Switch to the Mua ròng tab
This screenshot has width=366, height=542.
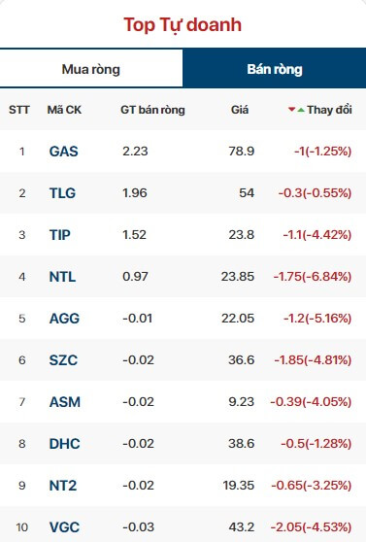(91, 68)
